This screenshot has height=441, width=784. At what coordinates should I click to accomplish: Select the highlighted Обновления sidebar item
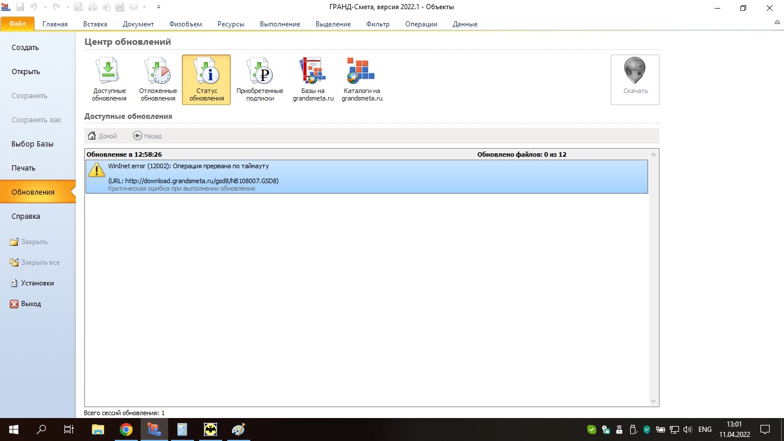pyautogui.click(x=37, y=192)
